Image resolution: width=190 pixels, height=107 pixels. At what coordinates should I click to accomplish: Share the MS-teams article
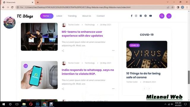[63, 51]
